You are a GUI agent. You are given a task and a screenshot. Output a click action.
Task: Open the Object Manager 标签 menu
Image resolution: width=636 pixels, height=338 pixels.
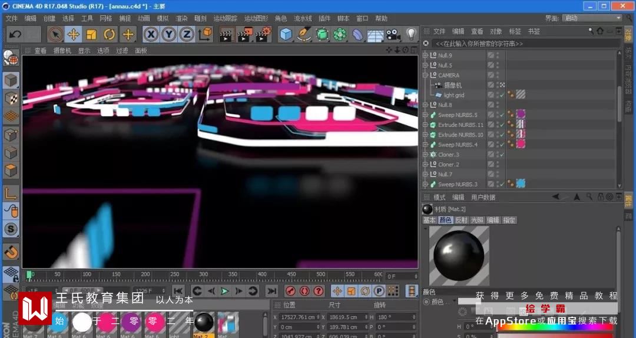pyautogui.click(x=515, y=31)
